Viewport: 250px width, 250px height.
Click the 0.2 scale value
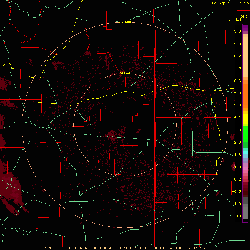(x=237, y=179)
